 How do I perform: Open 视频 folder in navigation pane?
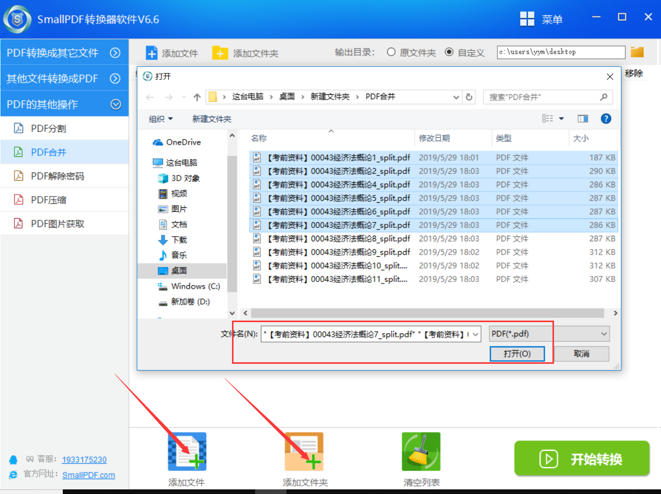pos(173,193)
